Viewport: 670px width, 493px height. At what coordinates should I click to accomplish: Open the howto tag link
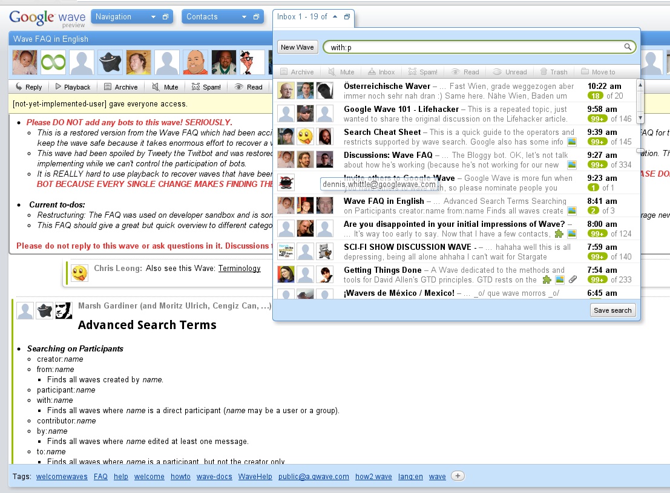180,476
